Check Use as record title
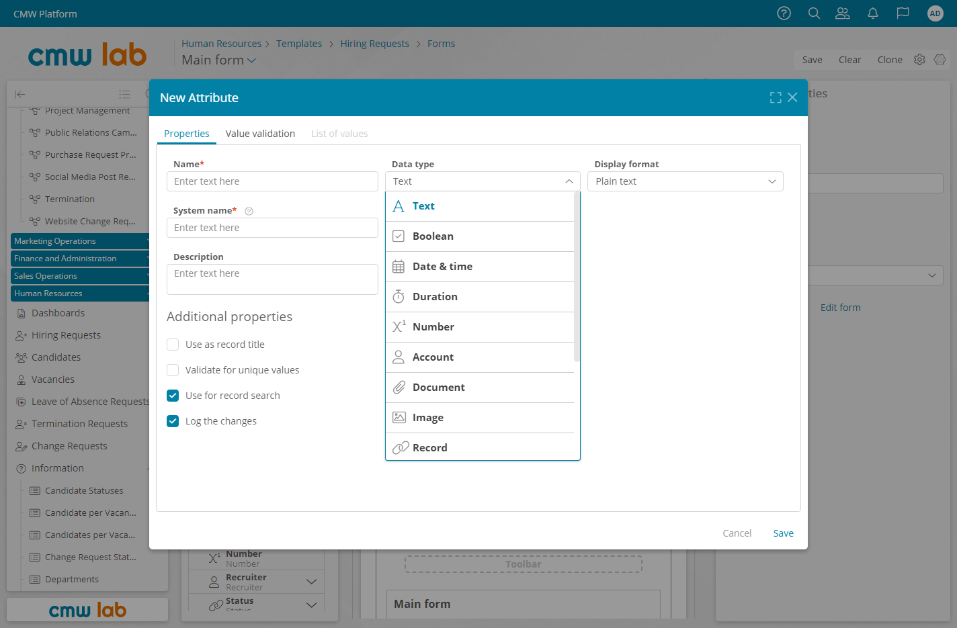 [173, 345]
